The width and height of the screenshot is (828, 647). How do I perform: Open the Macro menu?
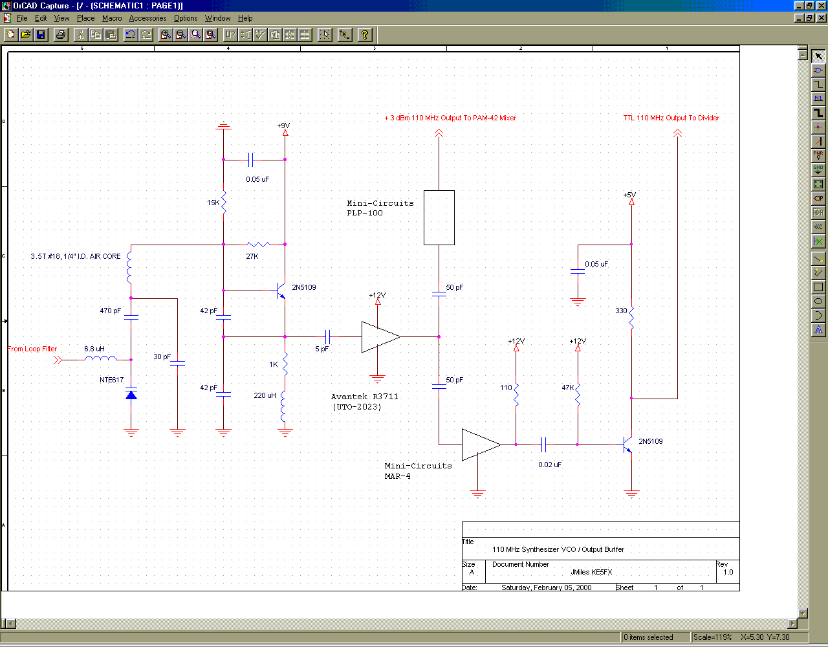point(112,18)
